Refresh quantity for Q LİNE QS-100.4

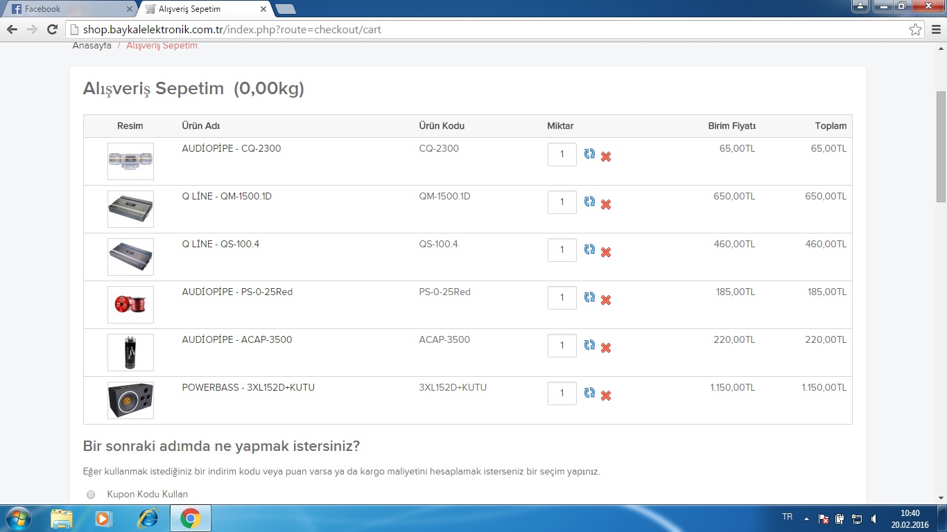589,249
